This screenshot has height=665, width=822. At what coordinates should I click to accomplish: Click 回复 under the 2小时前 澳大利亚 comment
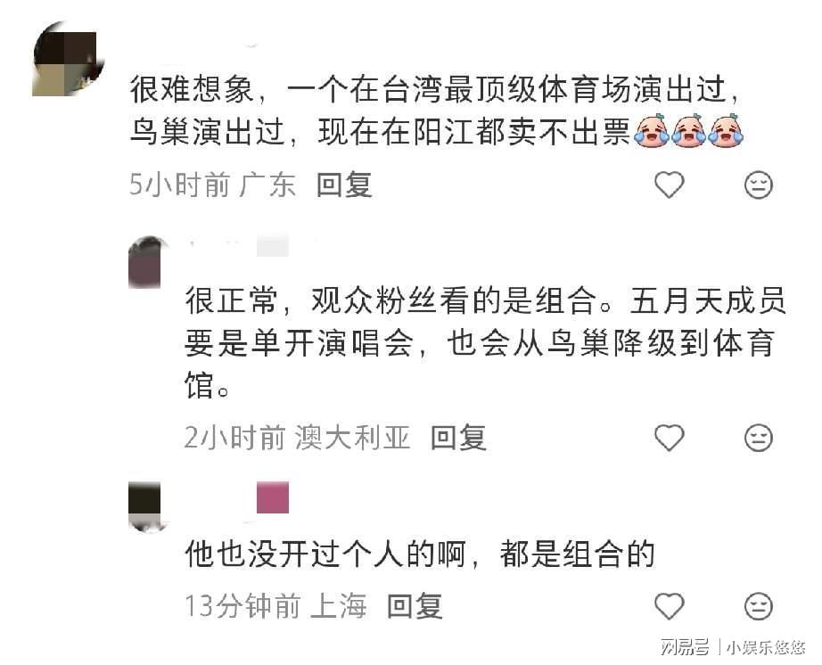[x=457, y=438]
